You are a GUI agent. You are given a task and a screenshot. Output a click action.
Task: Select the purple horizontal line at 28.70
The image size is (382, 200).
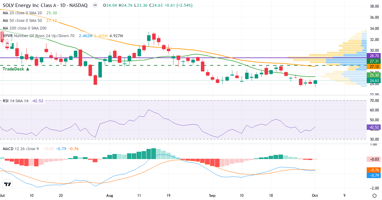[183, 57]
